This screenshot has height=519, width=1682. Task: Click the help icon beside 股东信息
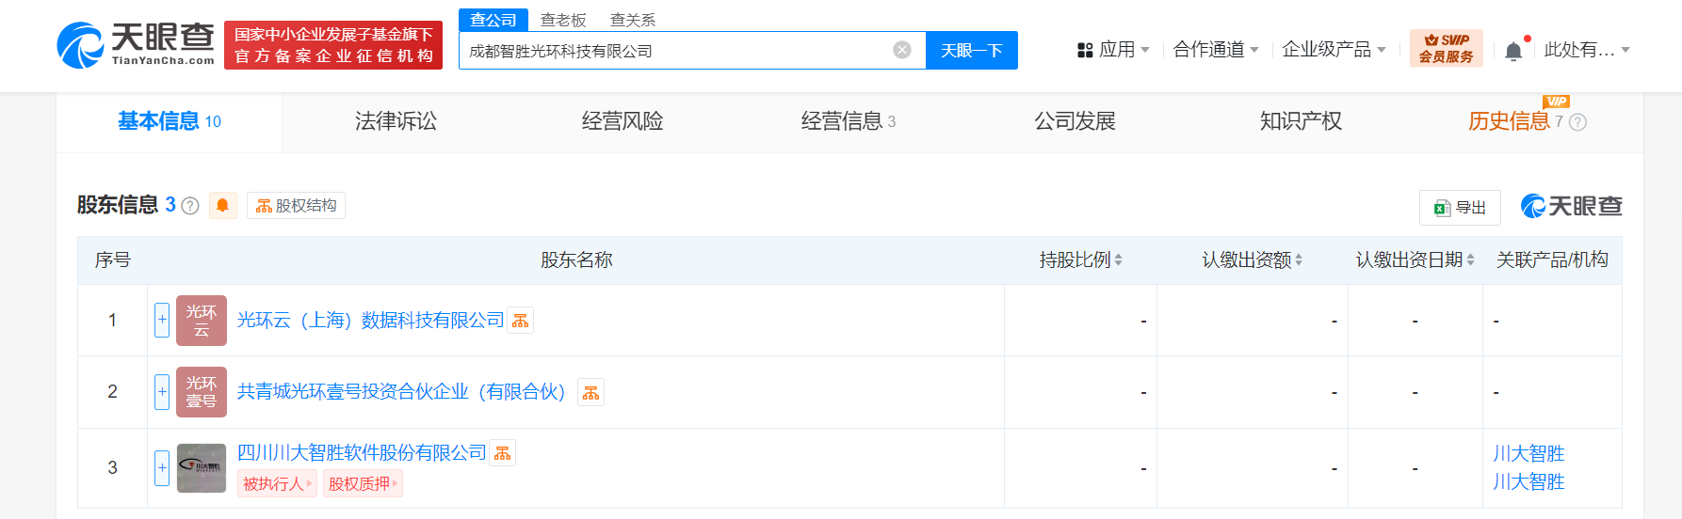[x=190, y=206]
